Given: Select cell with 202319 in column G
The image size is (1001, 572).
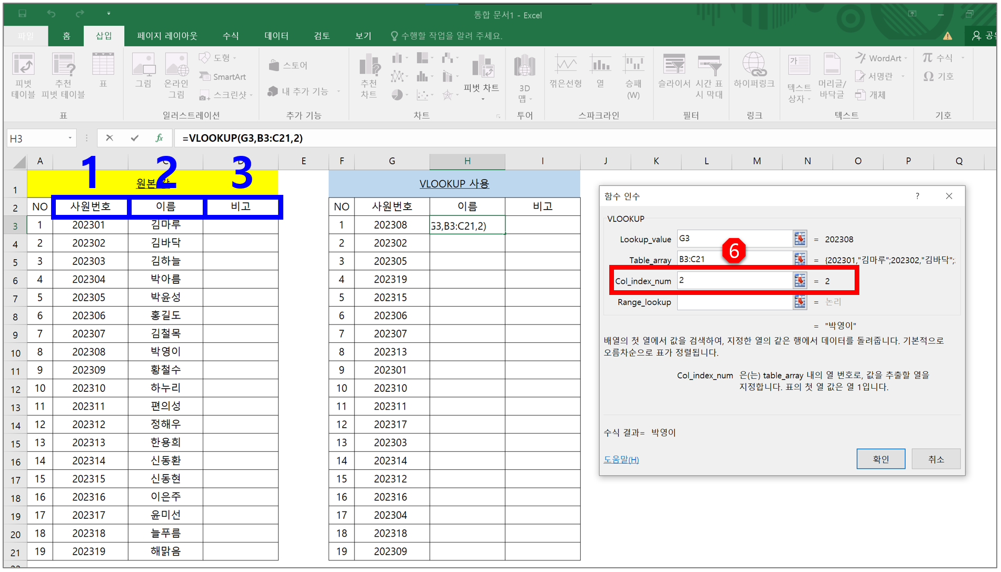Looking at the screenshot, I should 392,279.
